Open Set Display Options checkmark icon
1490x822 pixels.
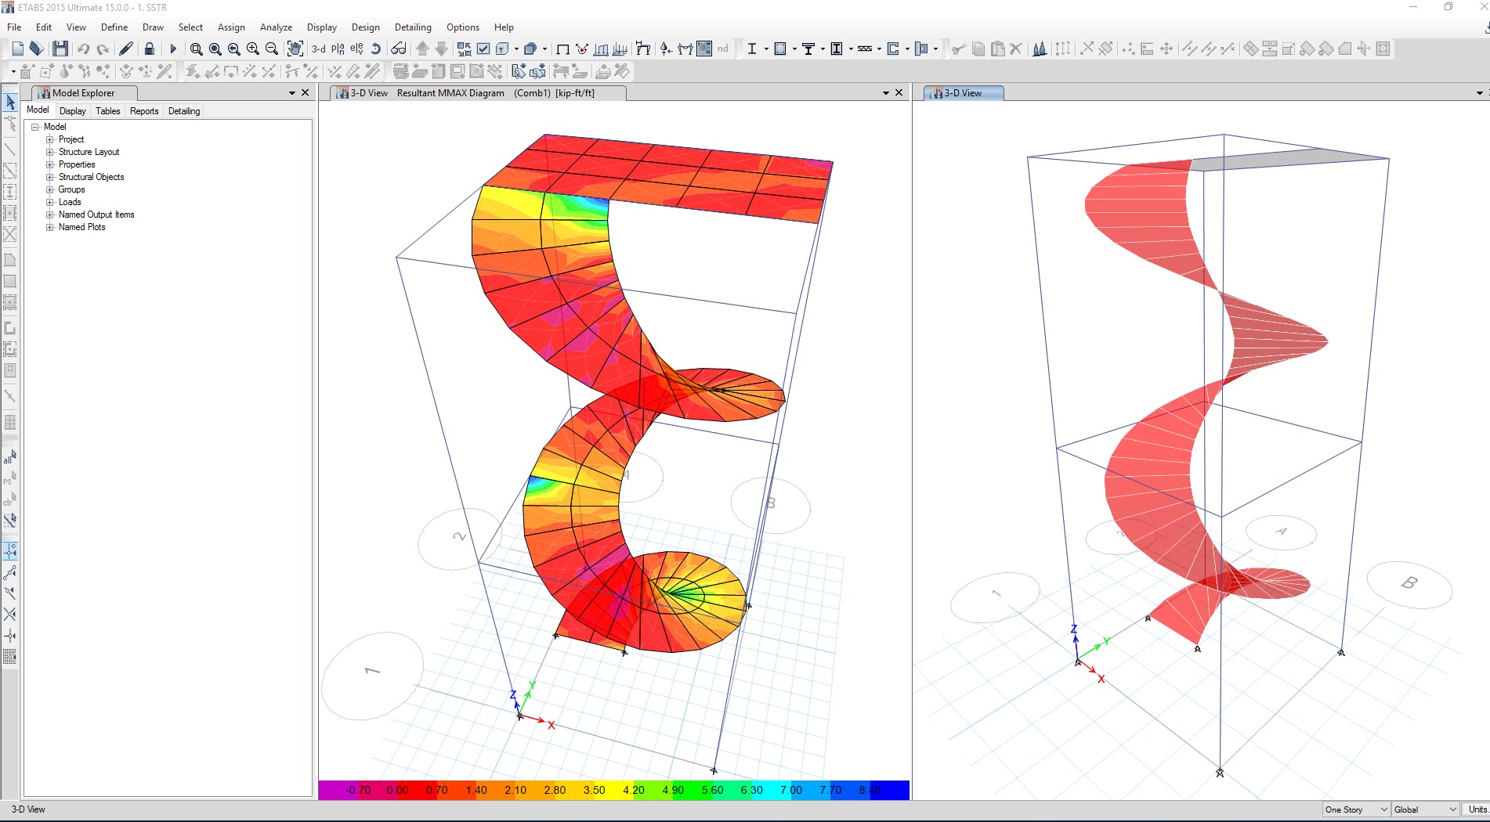(483, 49)
